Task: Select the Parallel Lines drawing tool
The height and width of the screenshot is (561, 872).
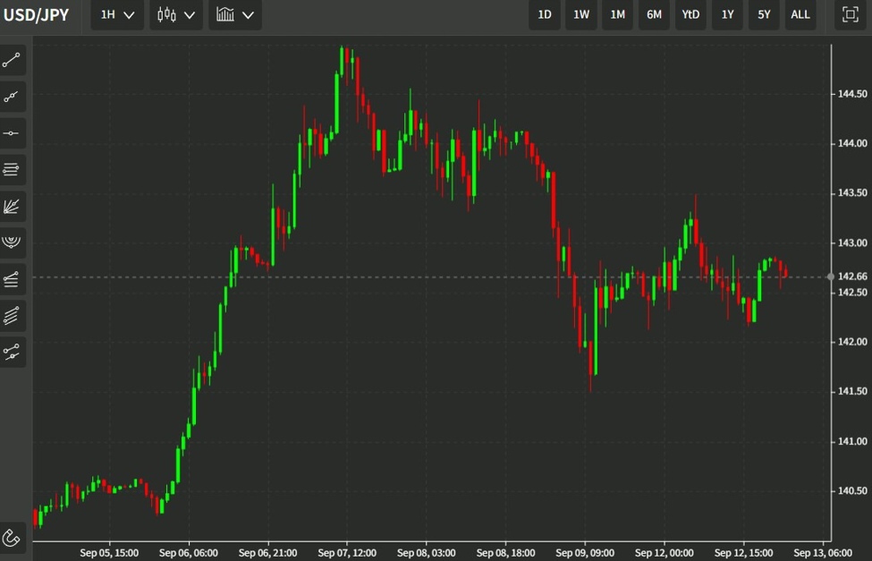Action: tap(13, 314)
